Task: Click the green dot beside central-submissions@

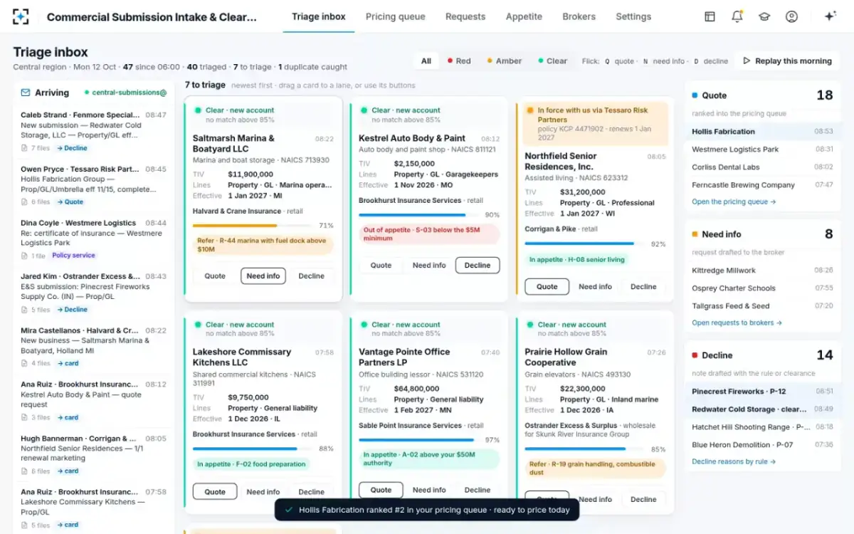Action: click(x=86, y=93)
